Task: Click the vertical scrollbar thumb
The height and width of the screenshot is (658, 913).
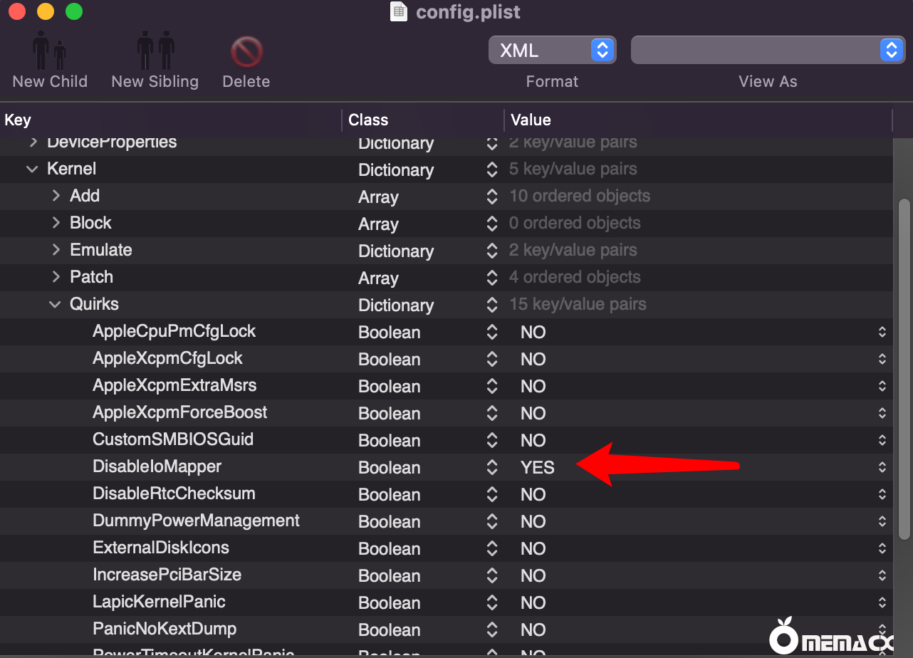Action: coord(904,370)
